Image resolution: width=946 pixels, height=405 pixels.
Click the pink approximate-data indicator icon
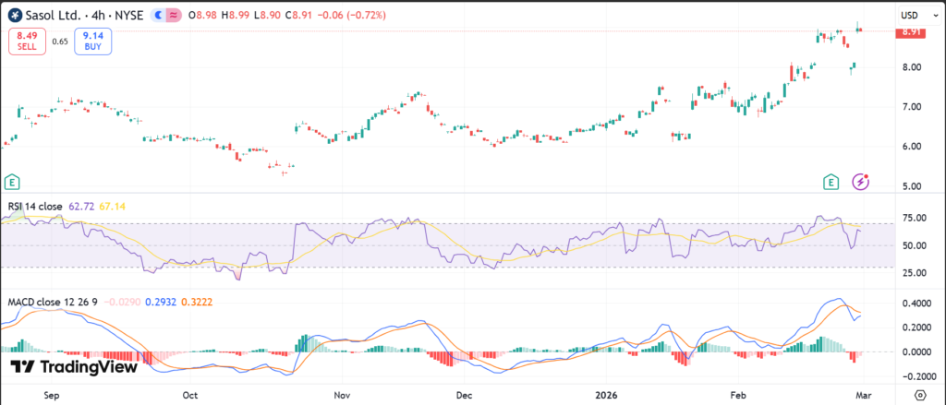point(176,16)
